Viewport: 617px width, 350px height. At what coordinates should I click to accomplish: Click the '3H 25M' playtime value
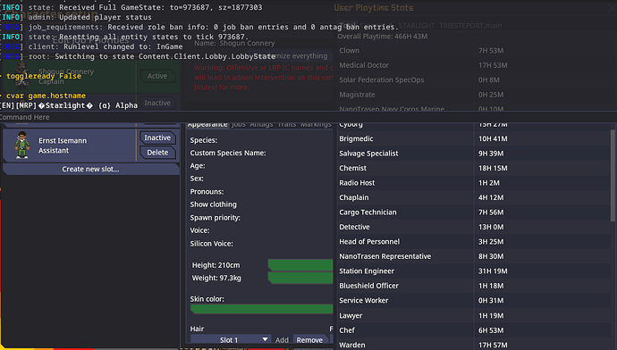(491, 242)
